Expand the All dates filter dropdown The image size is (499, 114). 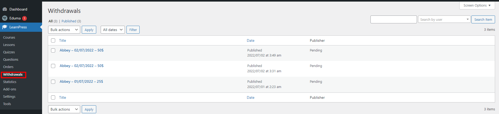(113, 30)
